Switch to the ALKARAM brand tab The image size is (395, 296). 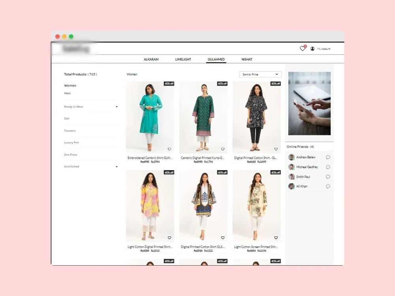click(151, 60)
